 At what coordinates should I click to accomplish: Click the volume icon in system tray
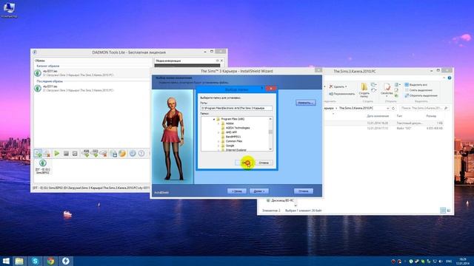point(441,261)
